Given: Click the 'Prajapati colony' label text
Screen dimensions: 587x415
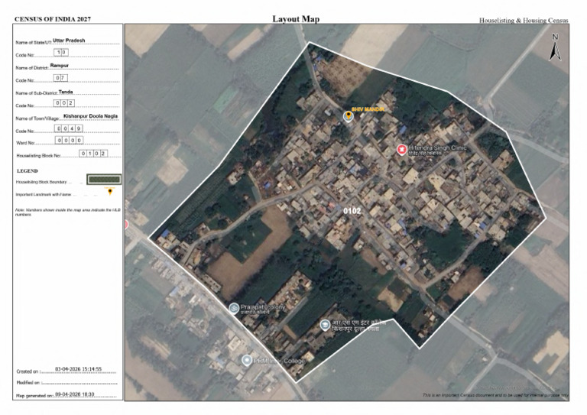Looking at the screenshot, I should pos(263,306).
